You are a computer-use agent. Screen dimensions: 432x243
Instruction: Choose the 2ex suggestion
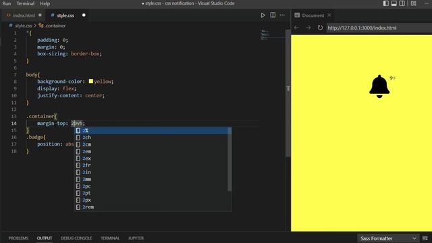point(153,158)
